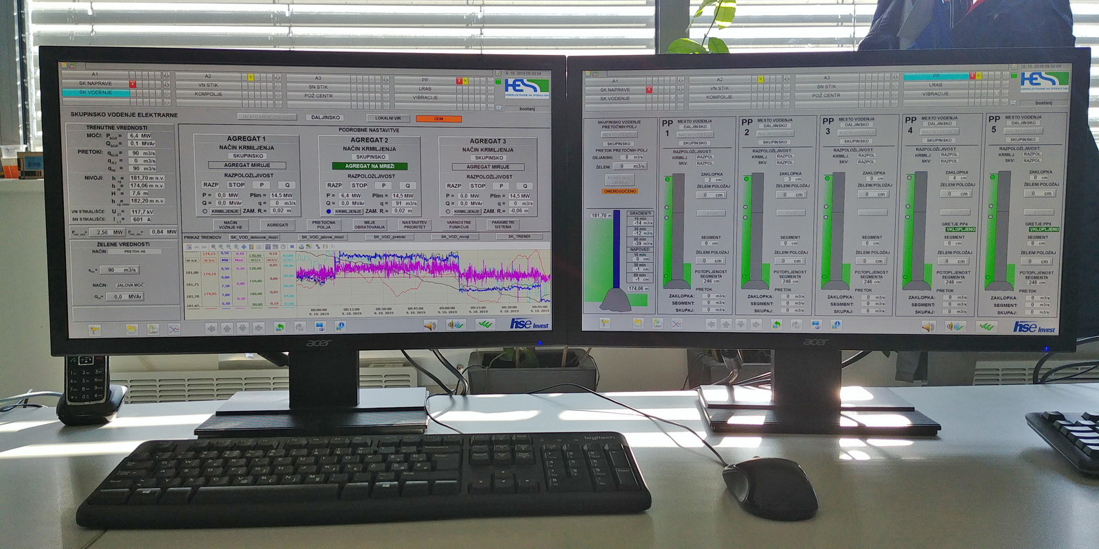Click down-arrow box beside A1 row, right monitor
Viewport: 1099px width, 549px height.
tap(681, 80)
